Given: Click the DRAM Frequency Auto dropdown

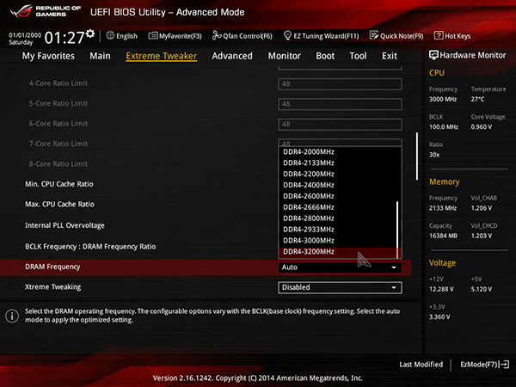Looking at the screenshot, I should [340, 267].
